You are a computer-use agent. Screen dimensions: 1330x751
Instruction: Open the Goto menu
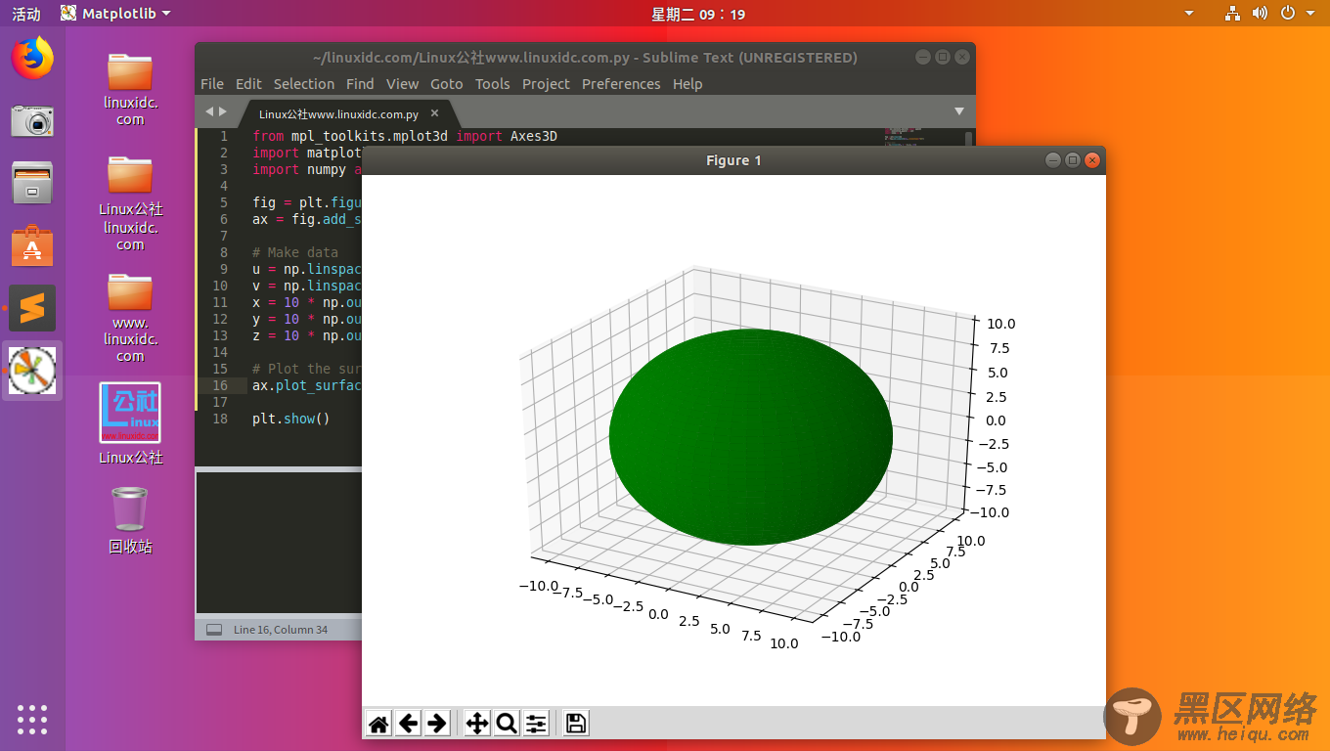point(447,84)
